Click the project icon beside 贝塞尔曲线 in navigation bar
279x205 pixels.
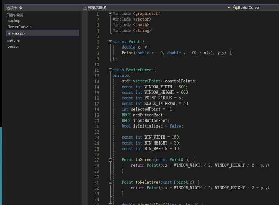coord(85,7)
